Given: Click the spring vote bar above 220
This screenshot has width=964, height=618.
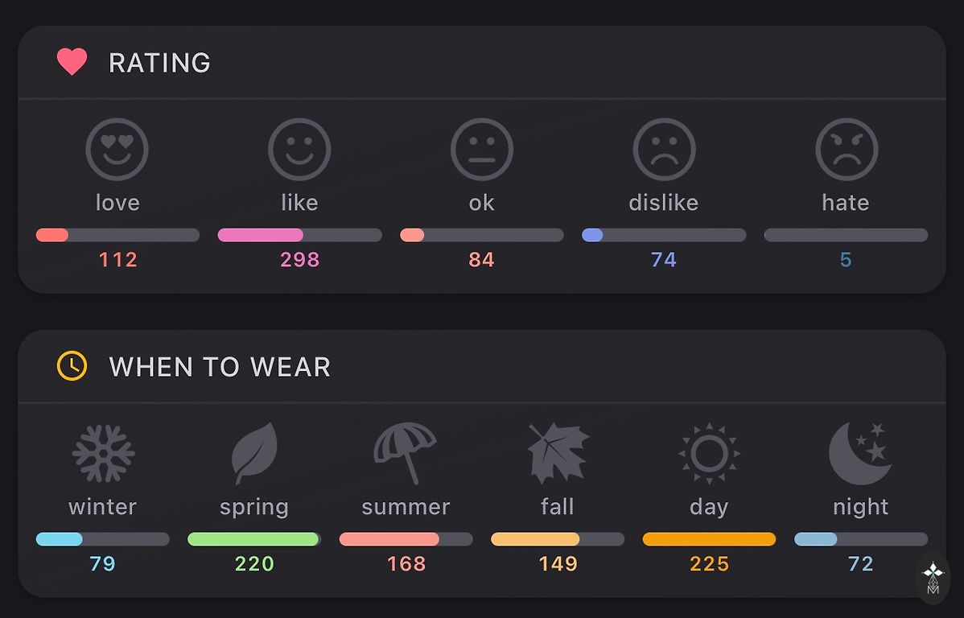Looking at the screenshot, I should click(254, 539).
